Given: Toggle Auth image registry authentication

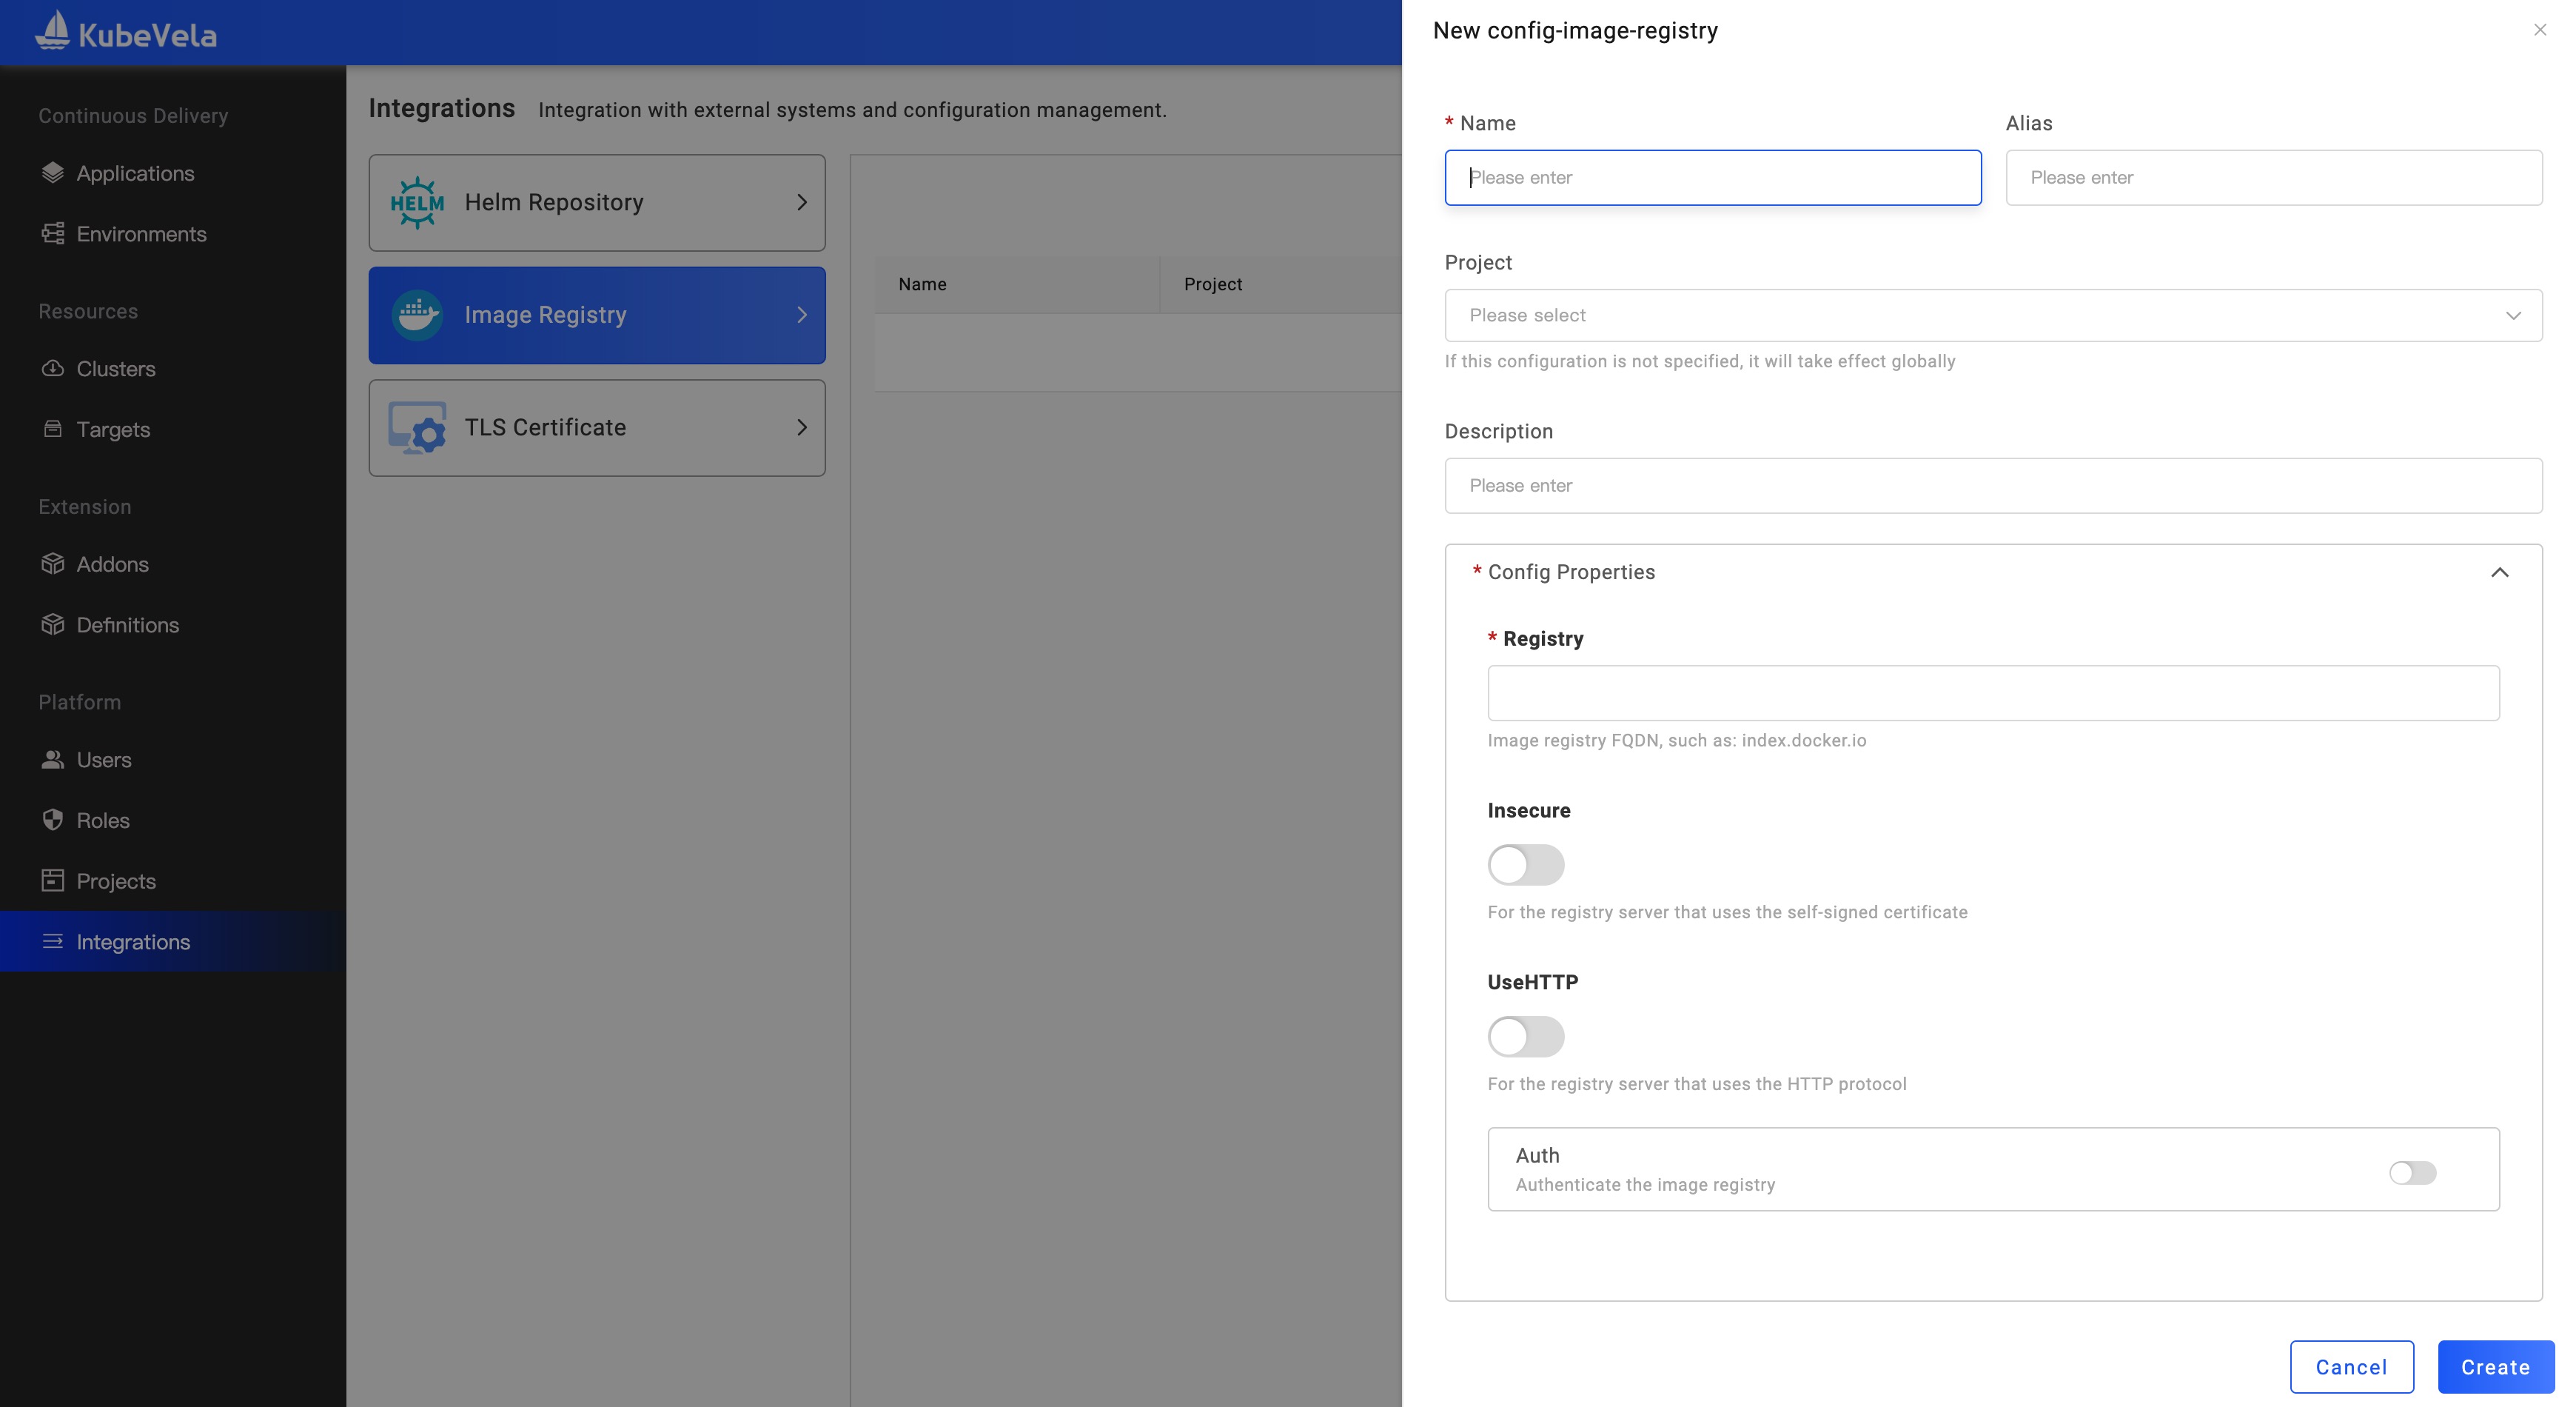Looking at the screenshot, I should (2412, 1172).
